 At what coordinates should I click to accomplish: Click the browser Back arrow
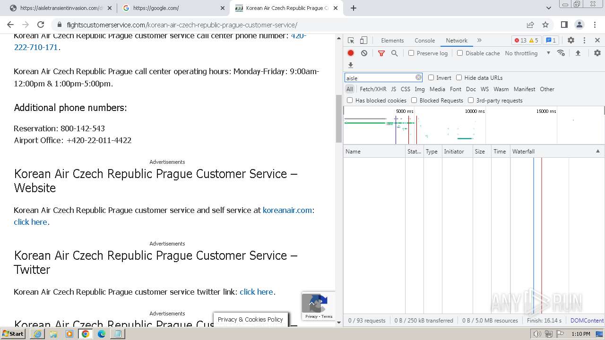tap(10, 25)
